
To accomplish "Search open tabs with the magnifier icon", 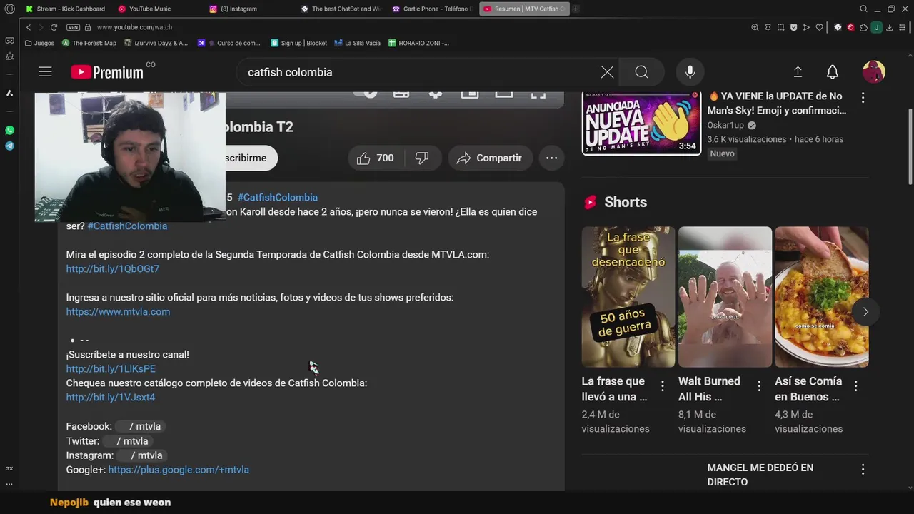I will point(863,9).
